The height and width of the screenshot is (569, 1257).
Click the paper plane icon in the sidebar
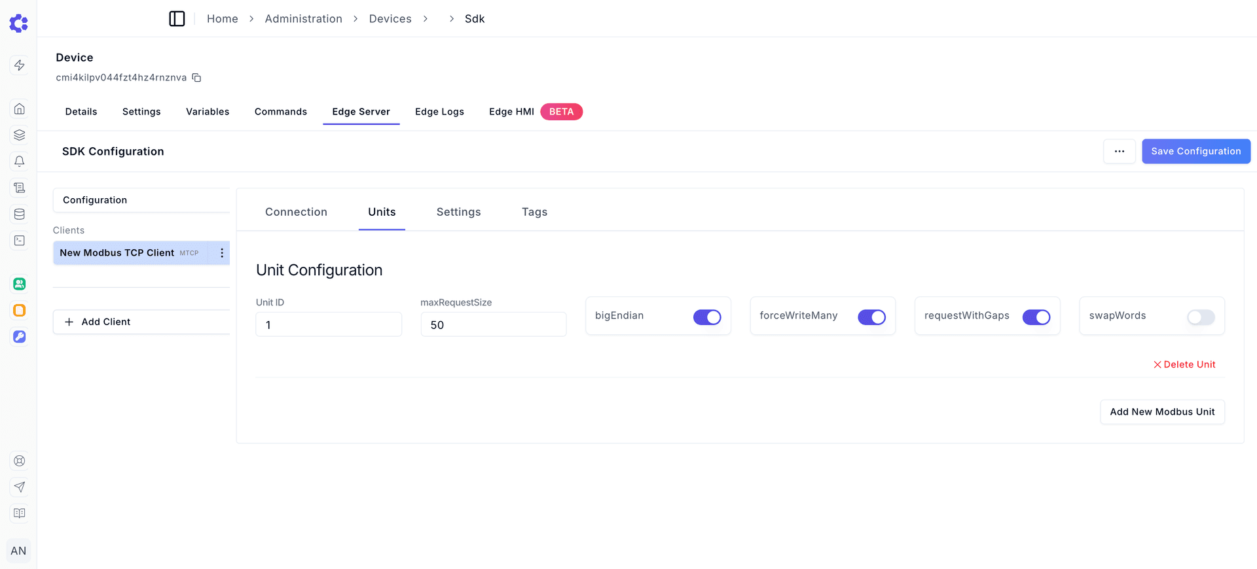[x=20, y=487]
